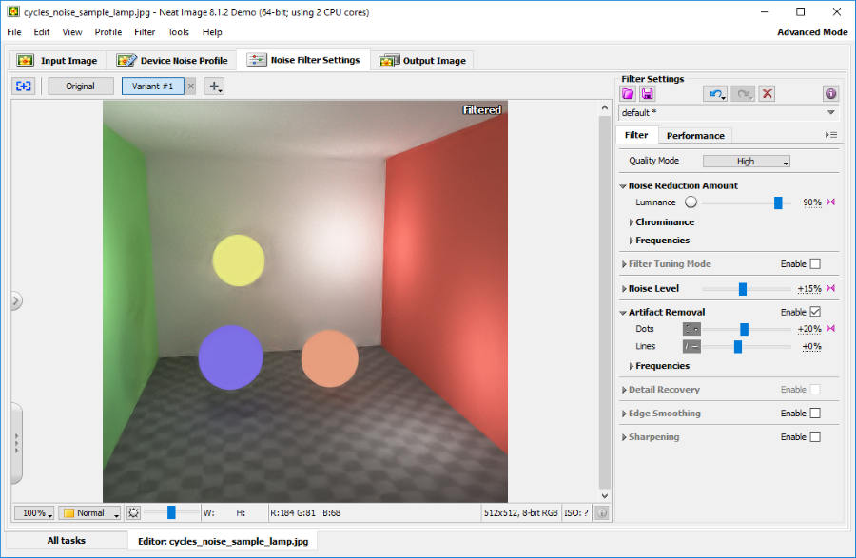This screenshot has width=856, height=558.
Task: Open the purple info icon in Filter Settings
Action: click(x=830, y=94)
